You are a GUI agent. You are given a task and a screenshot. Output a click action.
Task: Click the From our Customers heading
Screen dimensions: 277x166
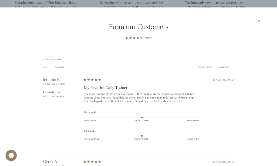click(138, 27)
